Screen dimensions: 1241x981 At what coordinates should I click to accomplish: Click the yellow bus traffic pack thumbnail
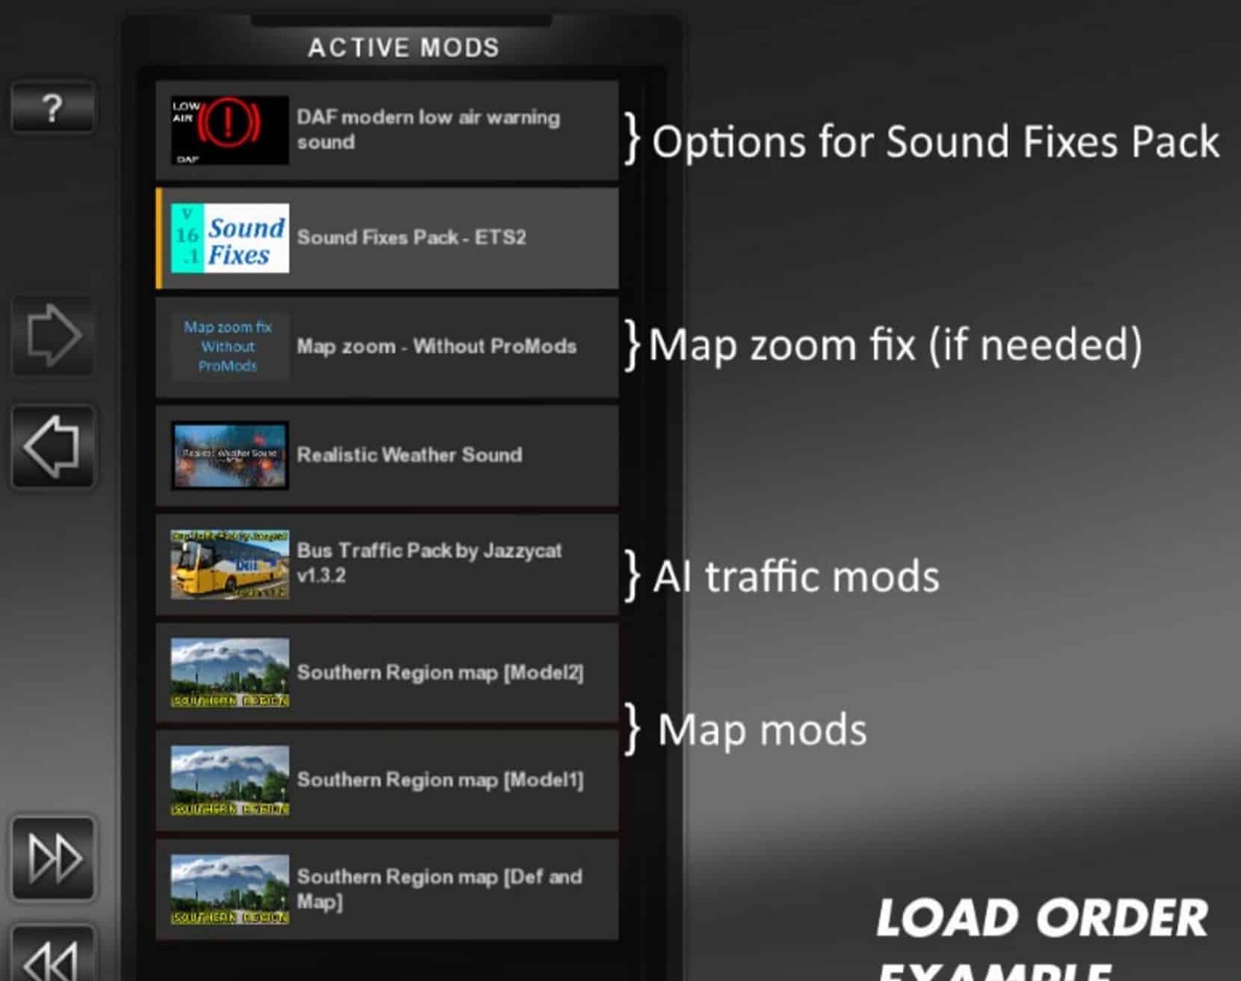[230, 565]
